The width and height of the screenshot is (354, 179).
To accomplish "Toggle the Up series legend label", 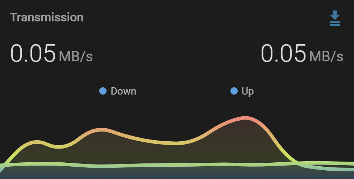I will 248,92.
